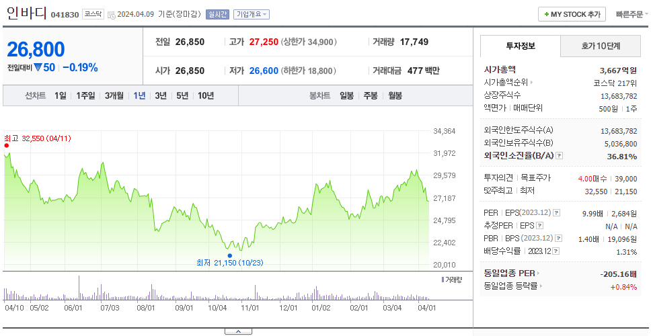Add stock via MY STOCK 추가 button
651x336 pixels.
point(572,14)
